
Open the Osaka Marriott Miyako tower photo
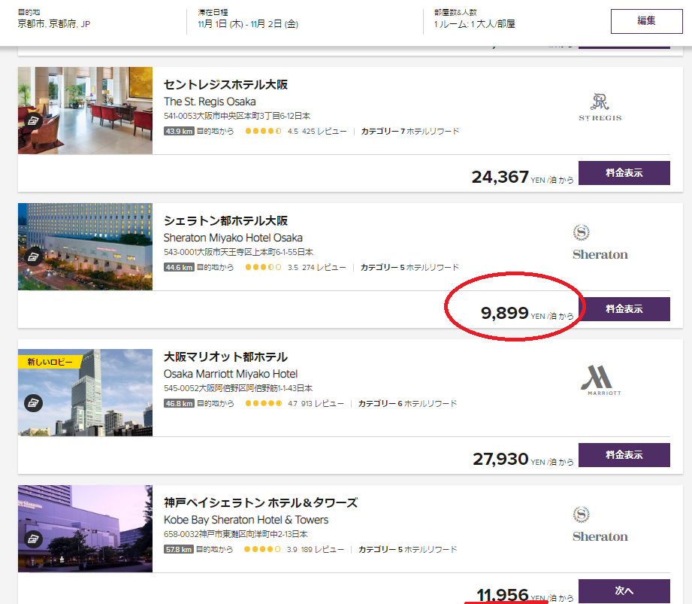point(85,393)
